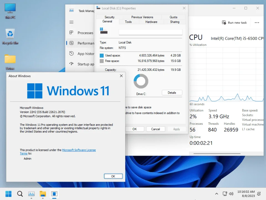This screenshot has width=266, height=200.
Task: Click the Intel Core i5-6500 CPU name
Action: 237,38
